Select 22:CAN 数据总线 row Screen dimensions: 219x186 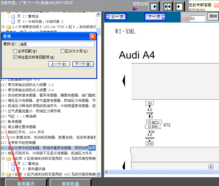[x=48, y=137]
